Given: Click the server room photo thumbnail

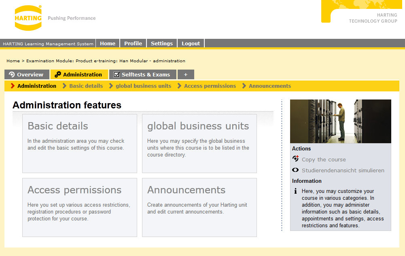Looking at the screenshot, I should pyautogui.click(x=340, y=121).
